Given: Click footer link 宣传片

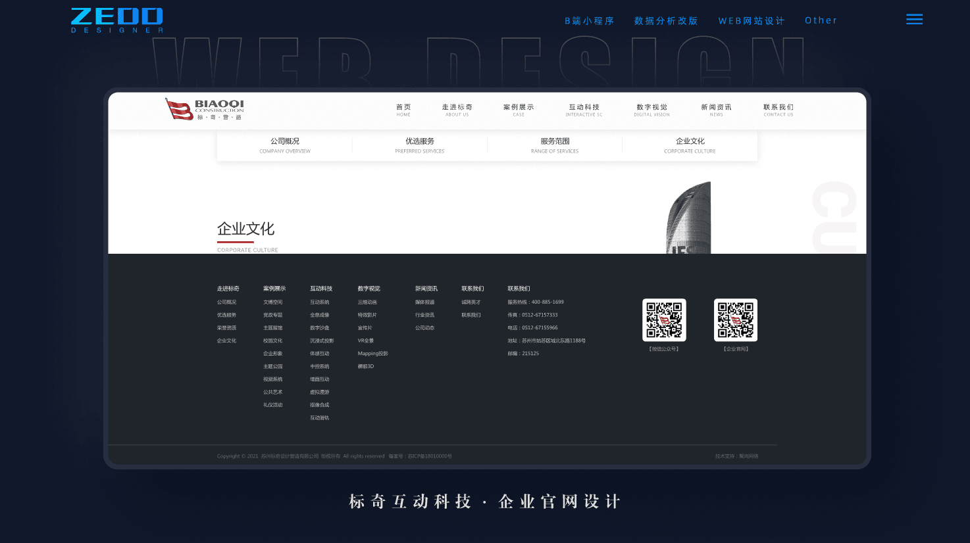Looking at the screenshot, I should 365,328.
